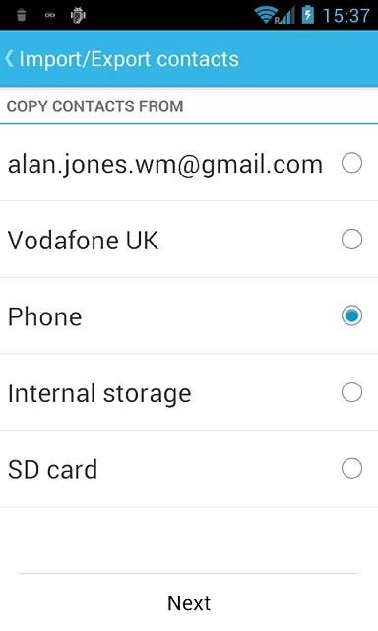This screenshot has width=378, height=631.
Task: Select the Phone radio button
Action: click(x=351, y=315)
